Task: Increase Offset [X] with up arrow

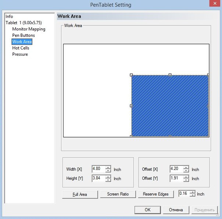Action: tap(186, 167)
